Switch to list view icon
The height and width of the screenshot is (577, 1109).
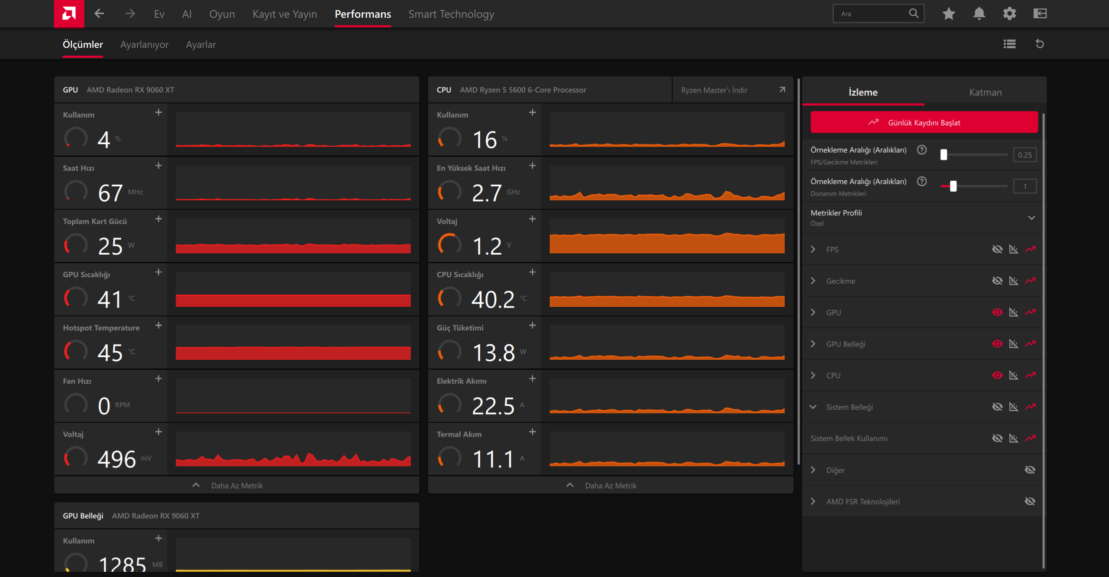[x=1009, y=44]
